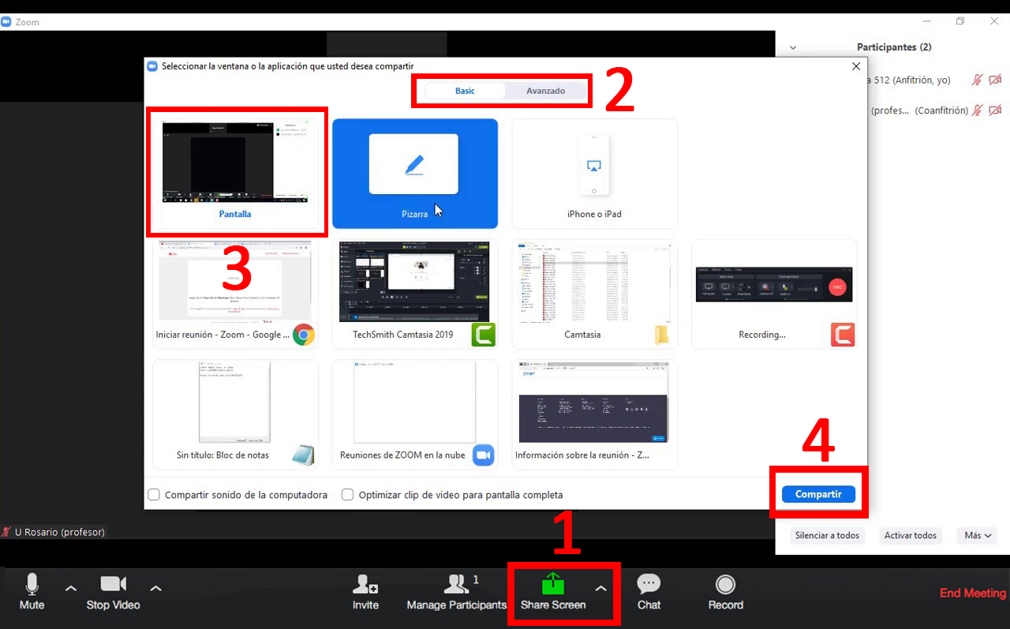This screenshot has height=629, width=1010.
Task: Click muted mic icon for Coanfitrión participant
Action: click(977, 110)
